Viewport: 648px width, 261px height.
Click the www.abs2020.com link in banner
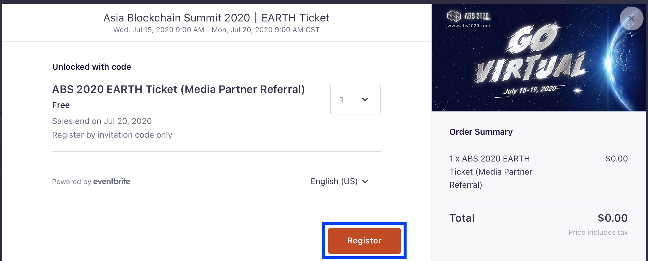(x=469, y=26)
